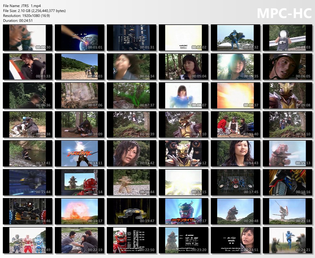Click the Resolution 1920x1080 line
Viewport: 315px width, 258px height.
[26, 15]
